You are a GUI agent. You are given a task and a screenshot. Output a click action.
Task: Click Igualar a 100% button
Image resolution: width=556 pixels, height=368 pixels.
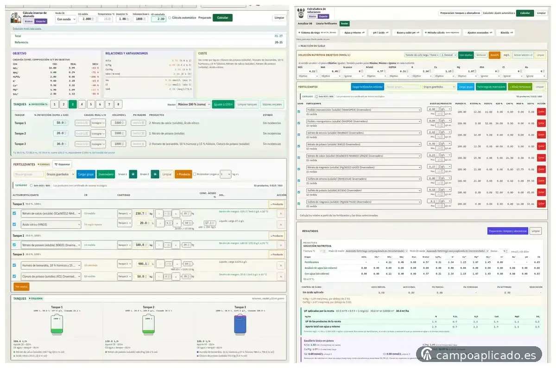point(223,104)
